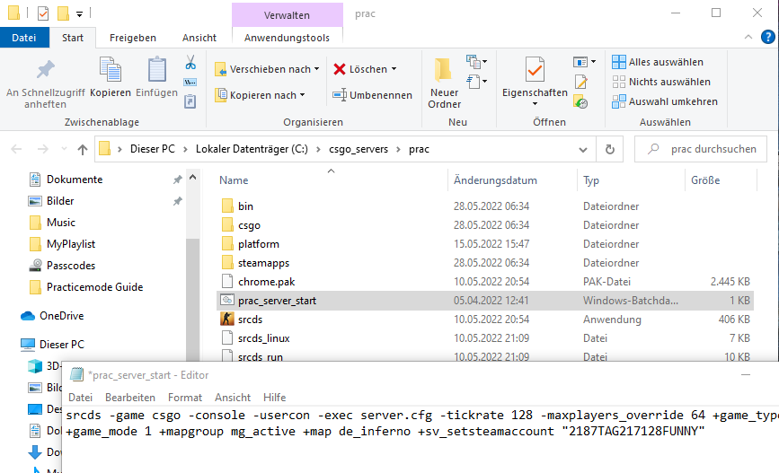Image resolution: width=779 pixels, height=473 pixels.
Task: Click Umbenennen in the ribbon
Action: [373, 95]
